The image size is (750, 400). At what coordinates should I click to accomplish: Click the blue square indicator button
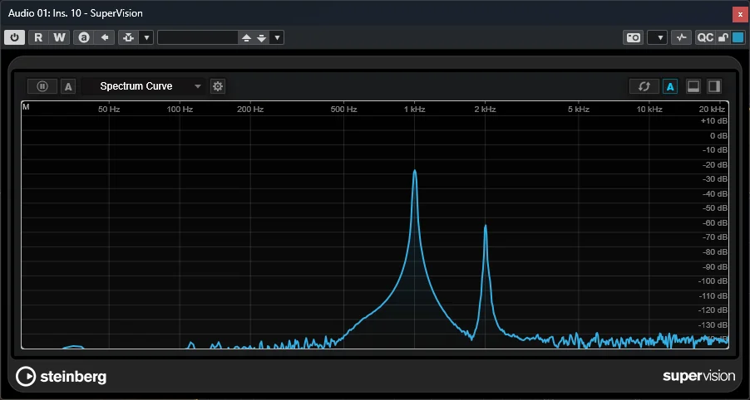(x=738, y=37)
